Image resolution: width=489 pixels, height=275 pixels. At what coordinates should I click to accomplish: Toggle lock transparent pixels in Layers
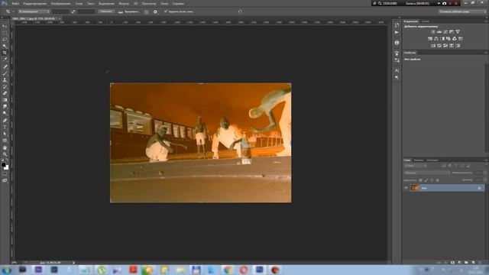pyautogui.click(x=420, y=180)
